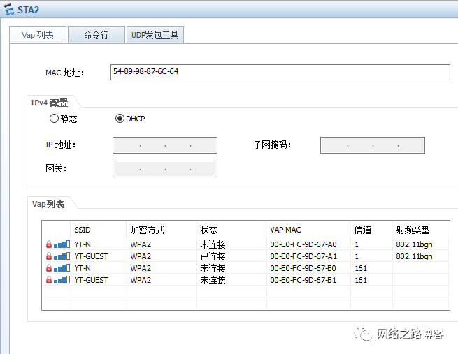Click signal strength bars for 00-E0-FC-9D-67-A1 row
Viewport: 458px width, 354px height.
pyautogui.click(x=62, y=256)
